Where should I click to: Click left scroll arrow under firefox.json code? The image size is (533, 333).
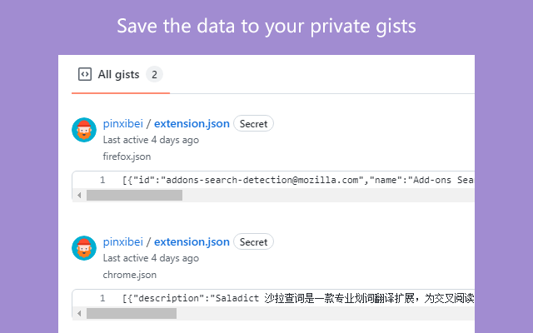pyautogui.click(x=79, y=196)
